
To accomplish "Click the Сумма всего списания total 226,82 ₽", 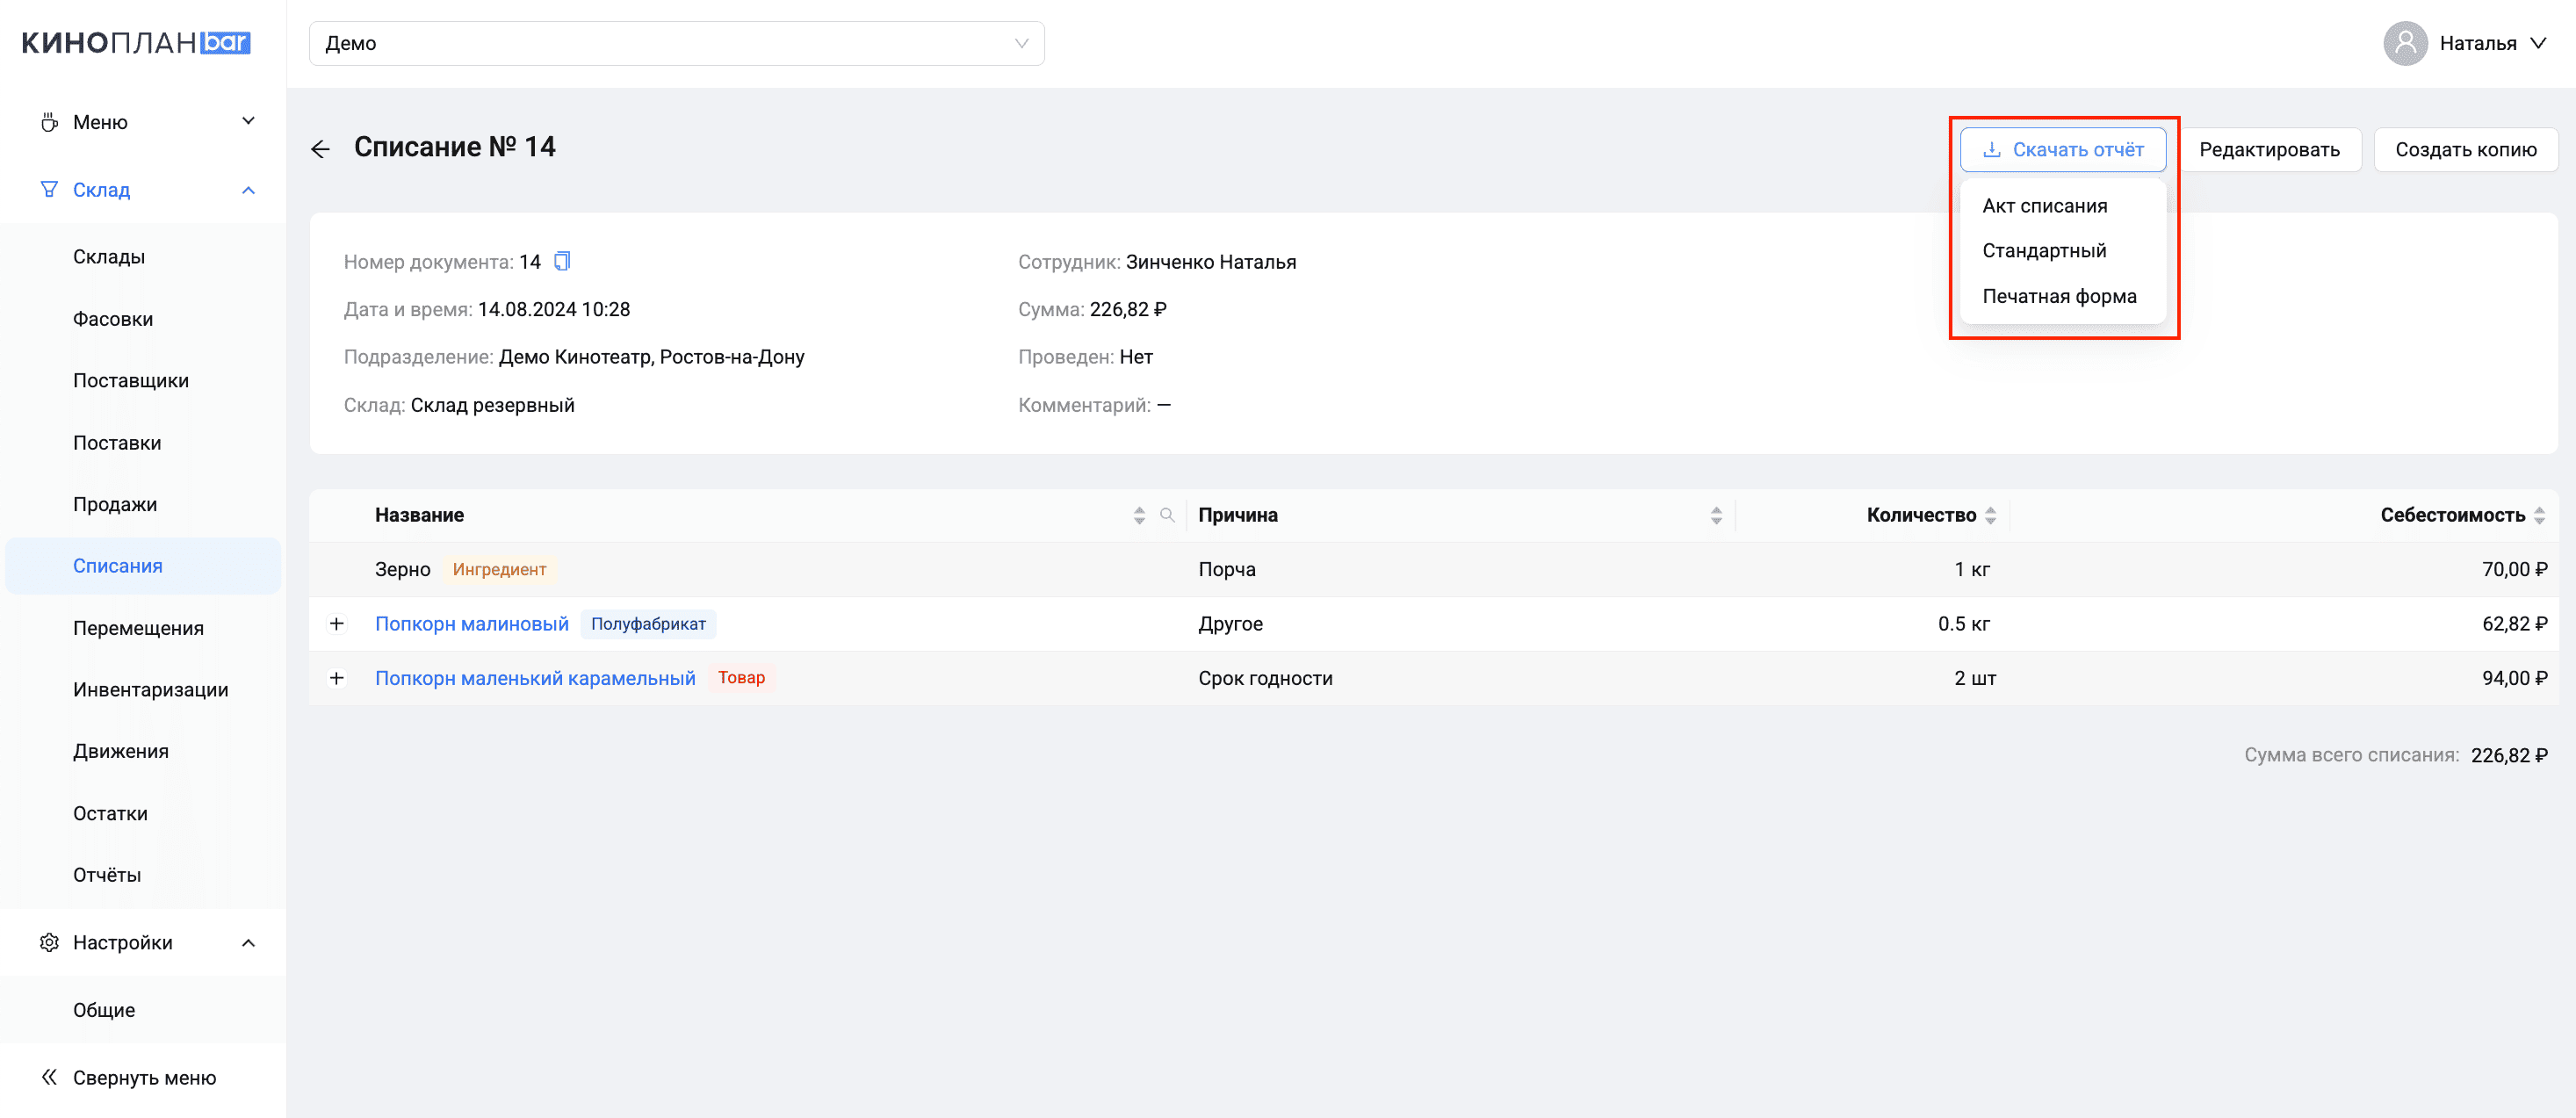I will (2509, 755).
